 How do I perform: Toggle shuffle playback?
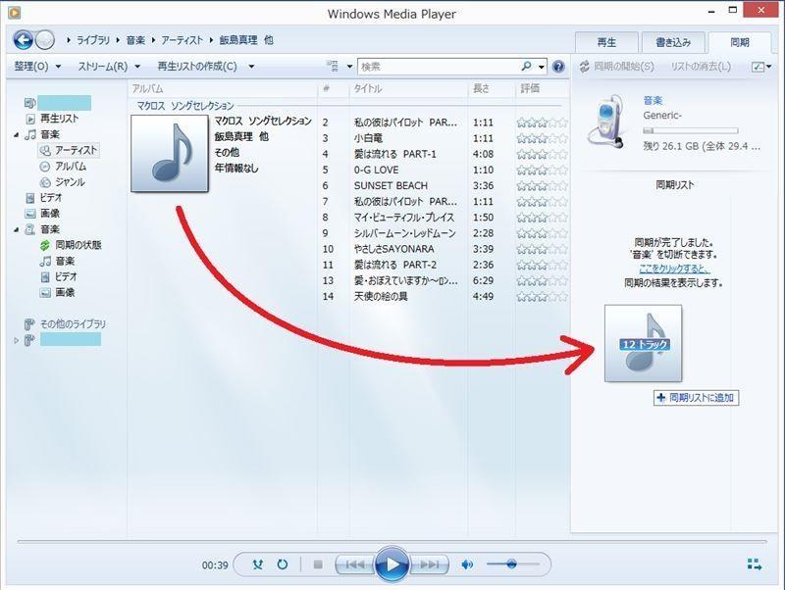(x=258, y=565)
